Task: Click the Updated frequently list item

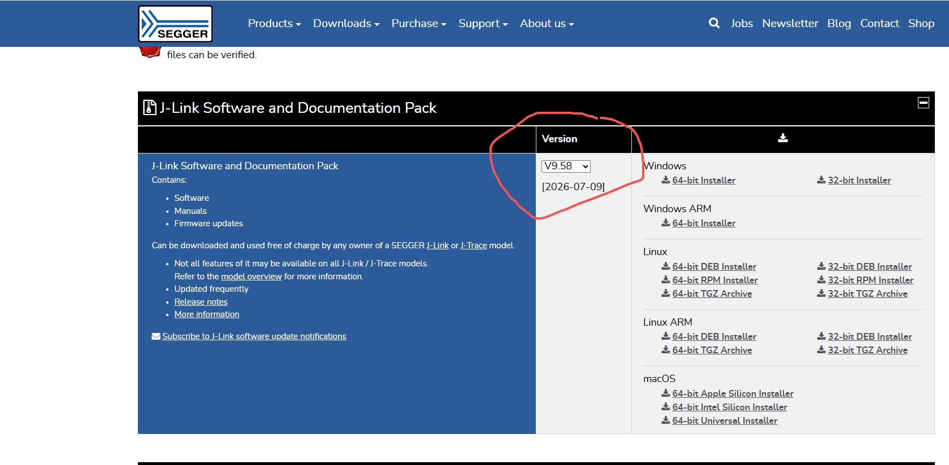Action: point(211,289)
